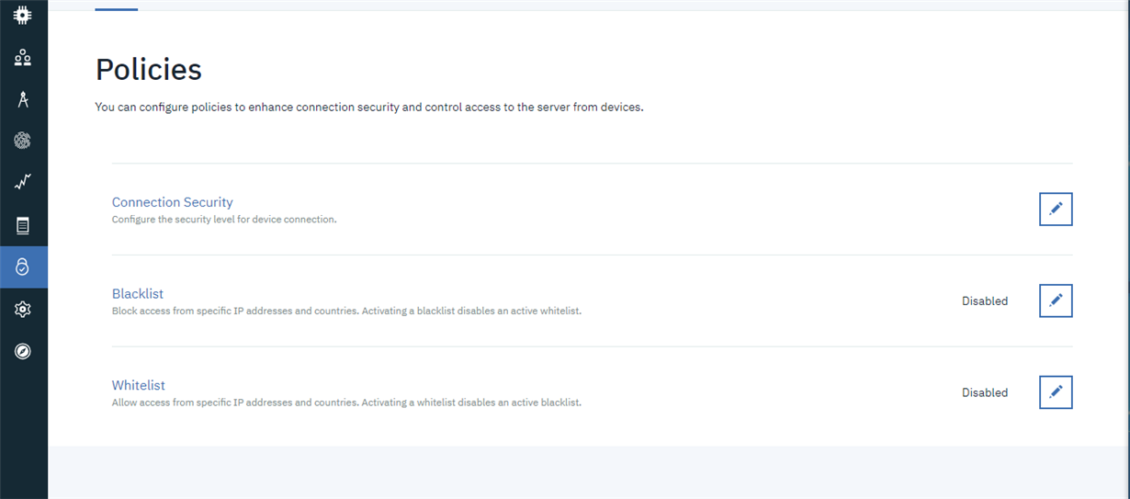Open the Connection Security link
Screen dimensions: 1130x499
tap(173, 202)
